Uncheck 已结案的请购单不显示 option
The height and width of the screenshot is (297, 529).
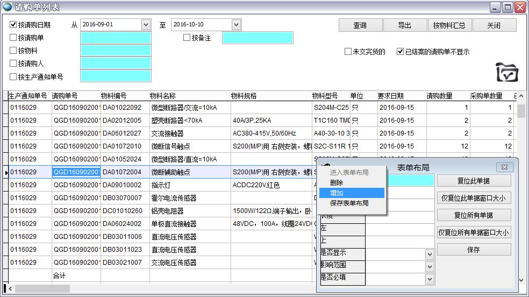(400, 52)
